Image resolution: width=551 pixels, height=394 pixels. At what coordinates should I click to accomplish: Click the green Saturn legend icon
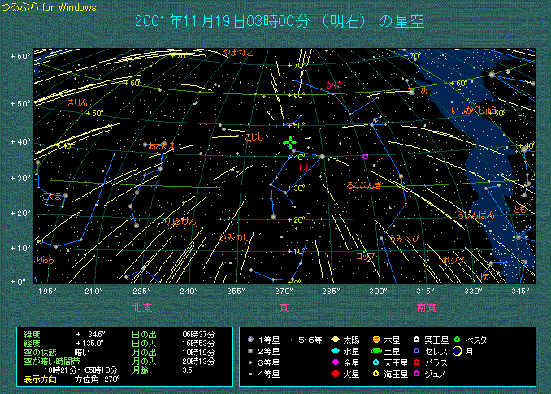pyautogui.click(x=376, y=350)
